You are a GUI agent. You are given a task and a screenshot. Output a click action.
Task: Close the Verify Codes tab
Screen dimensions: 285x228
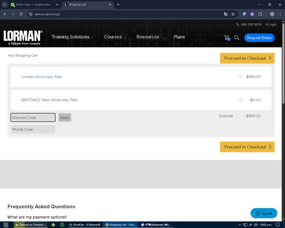(x=57, y=4)
